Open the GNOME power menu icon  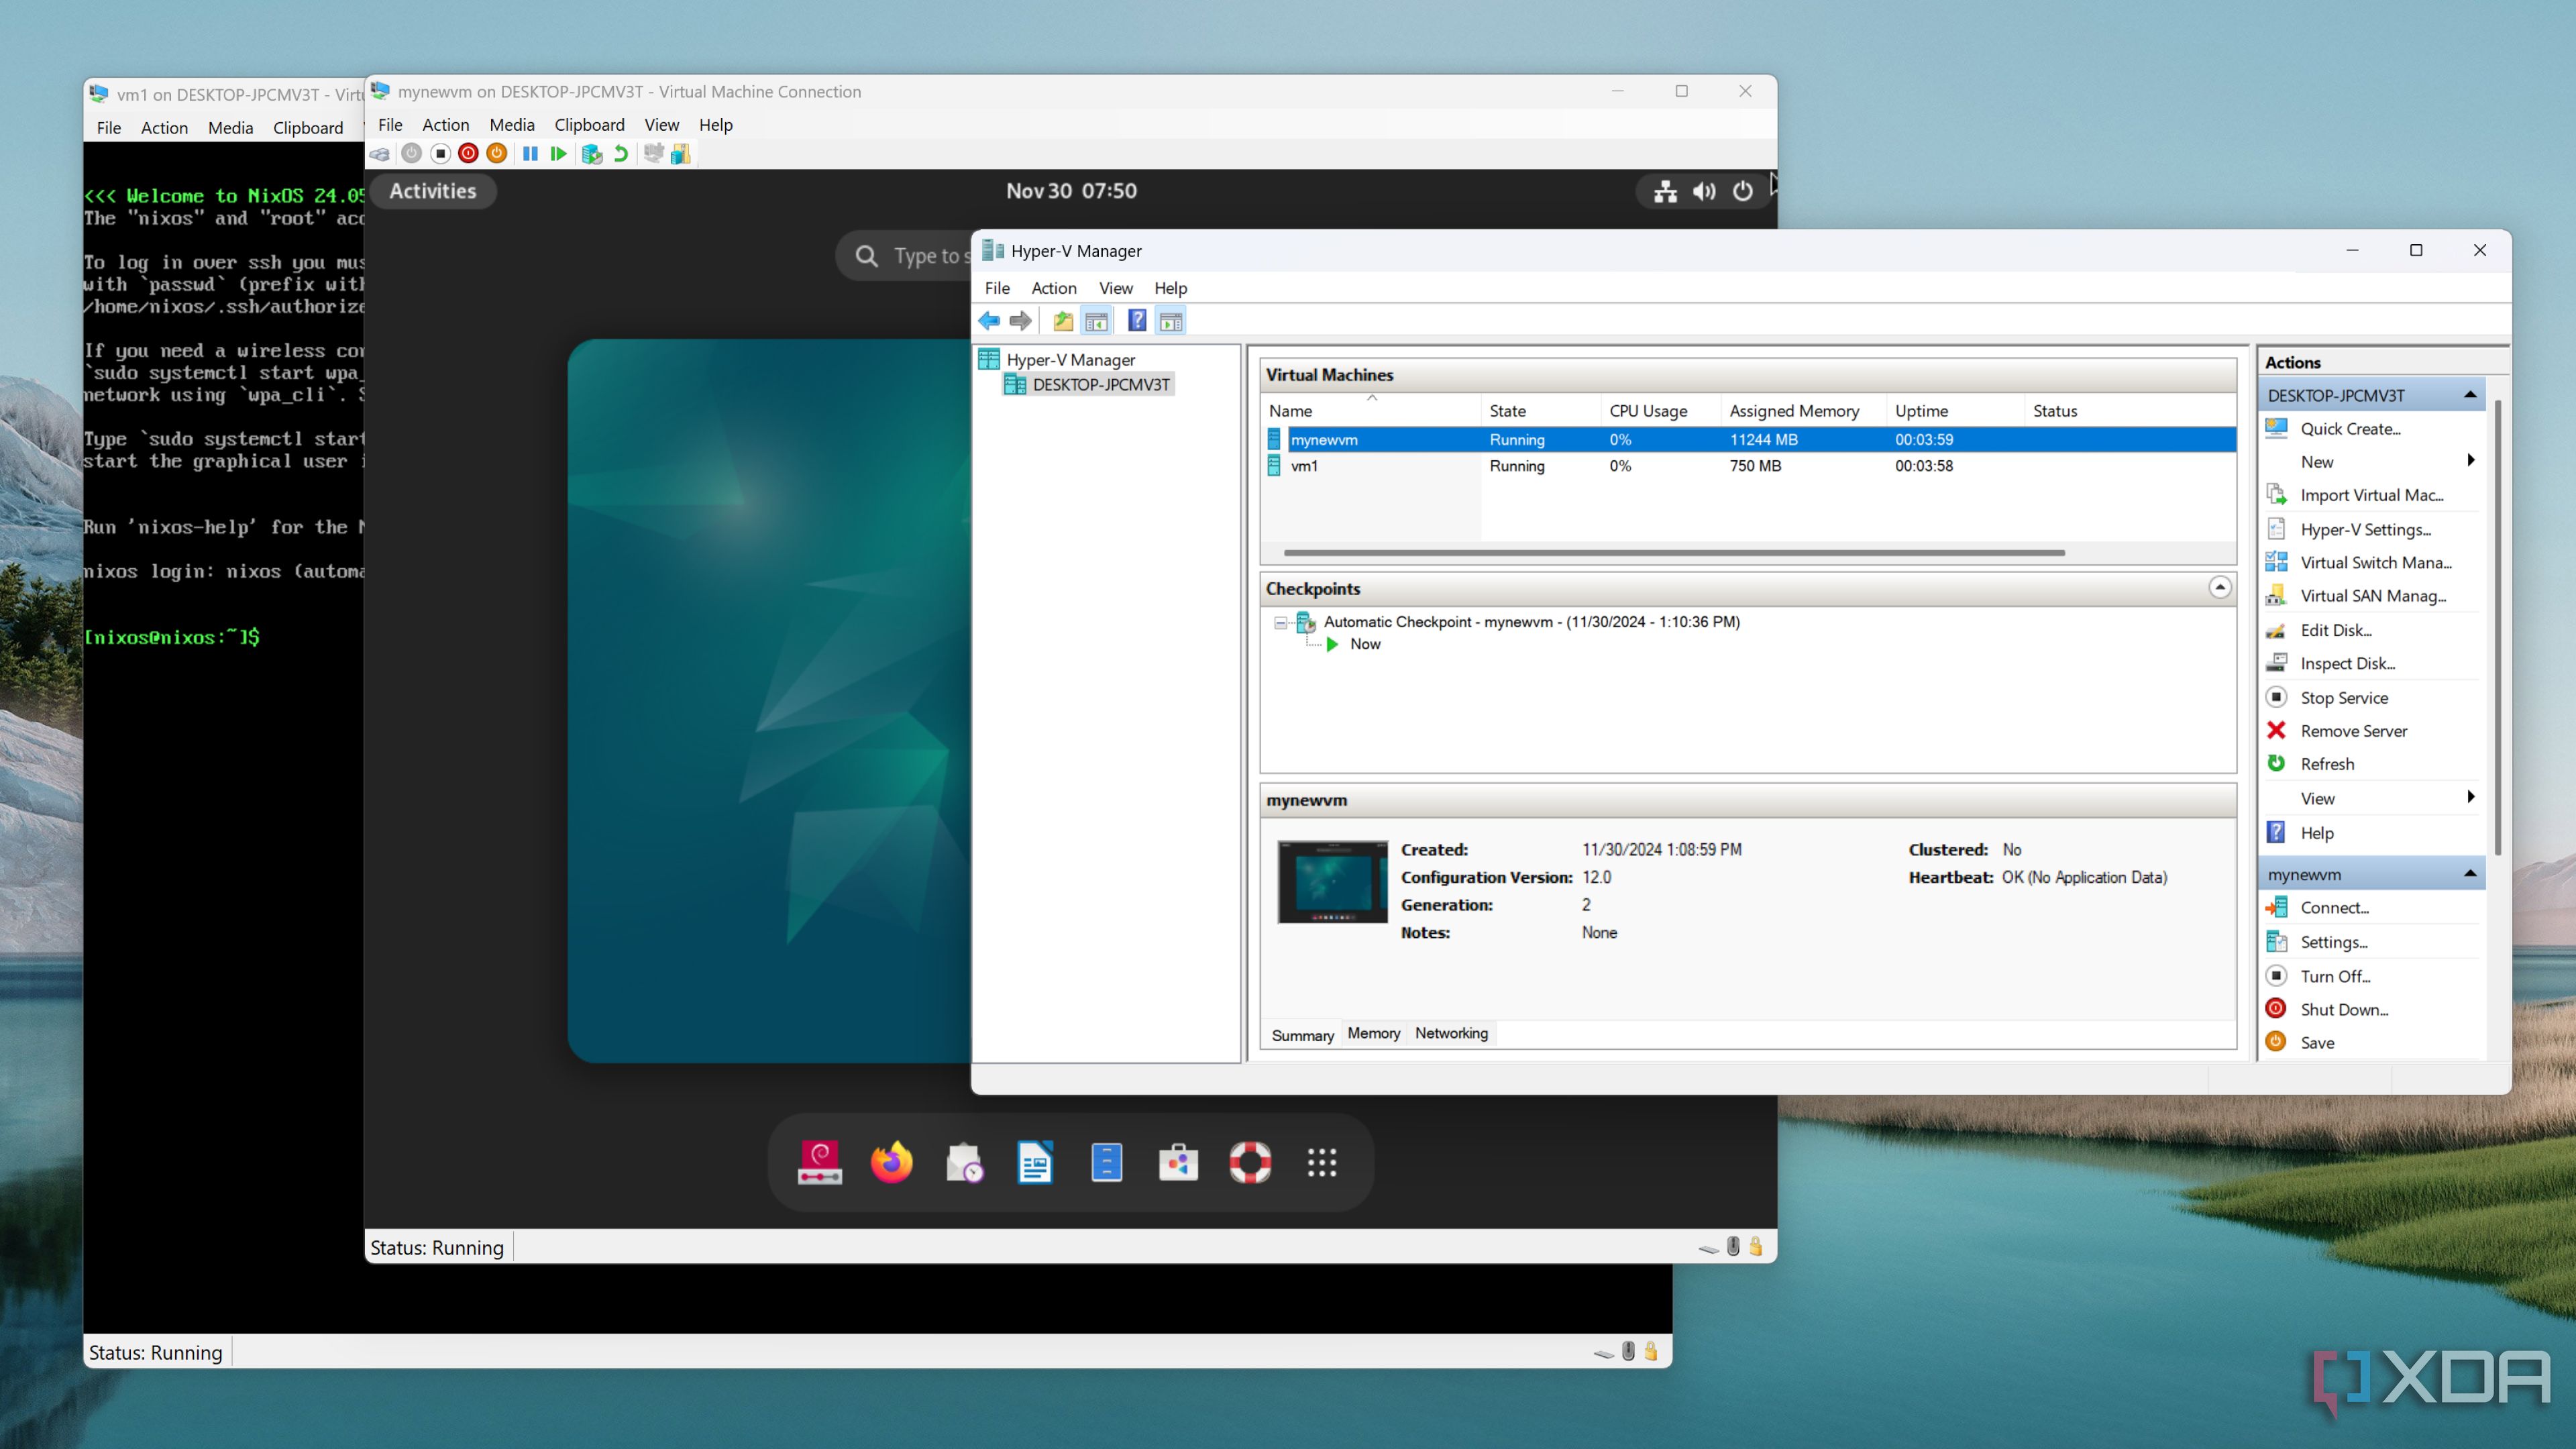1743,191
